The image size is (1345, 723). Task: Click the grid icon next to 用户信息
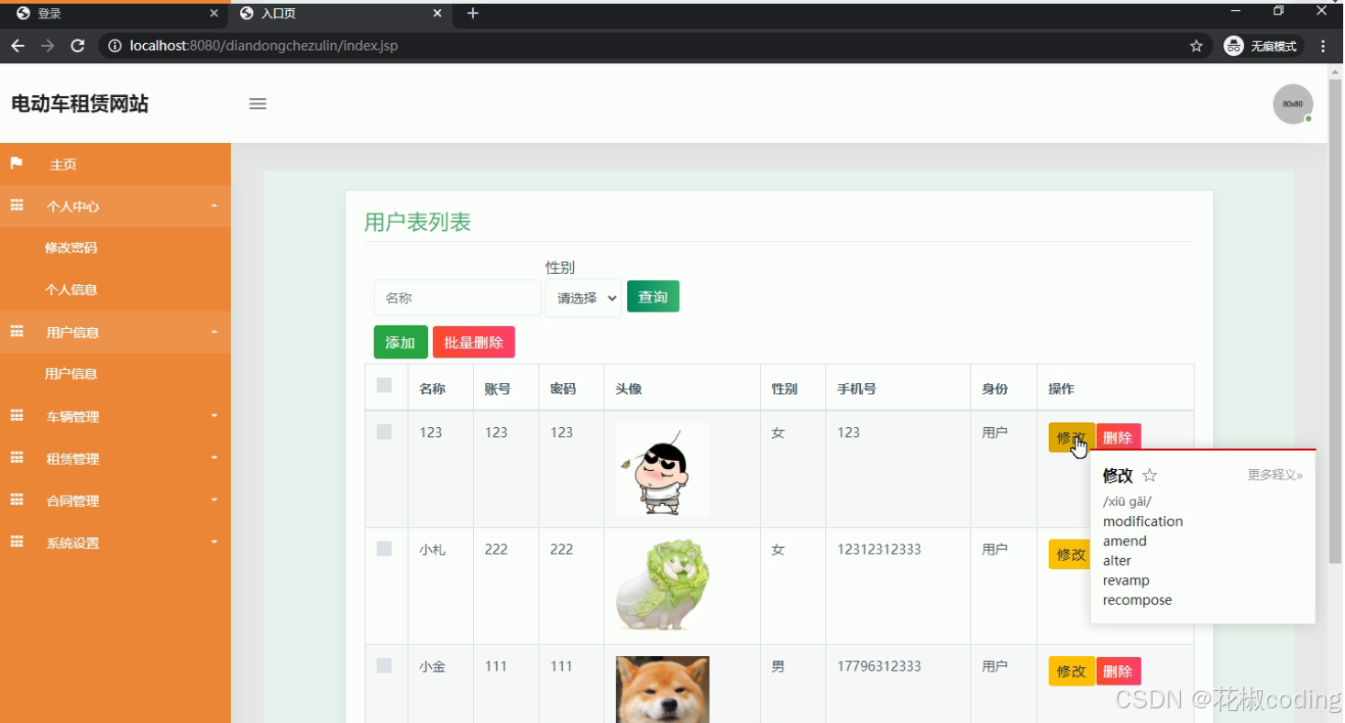17,332
